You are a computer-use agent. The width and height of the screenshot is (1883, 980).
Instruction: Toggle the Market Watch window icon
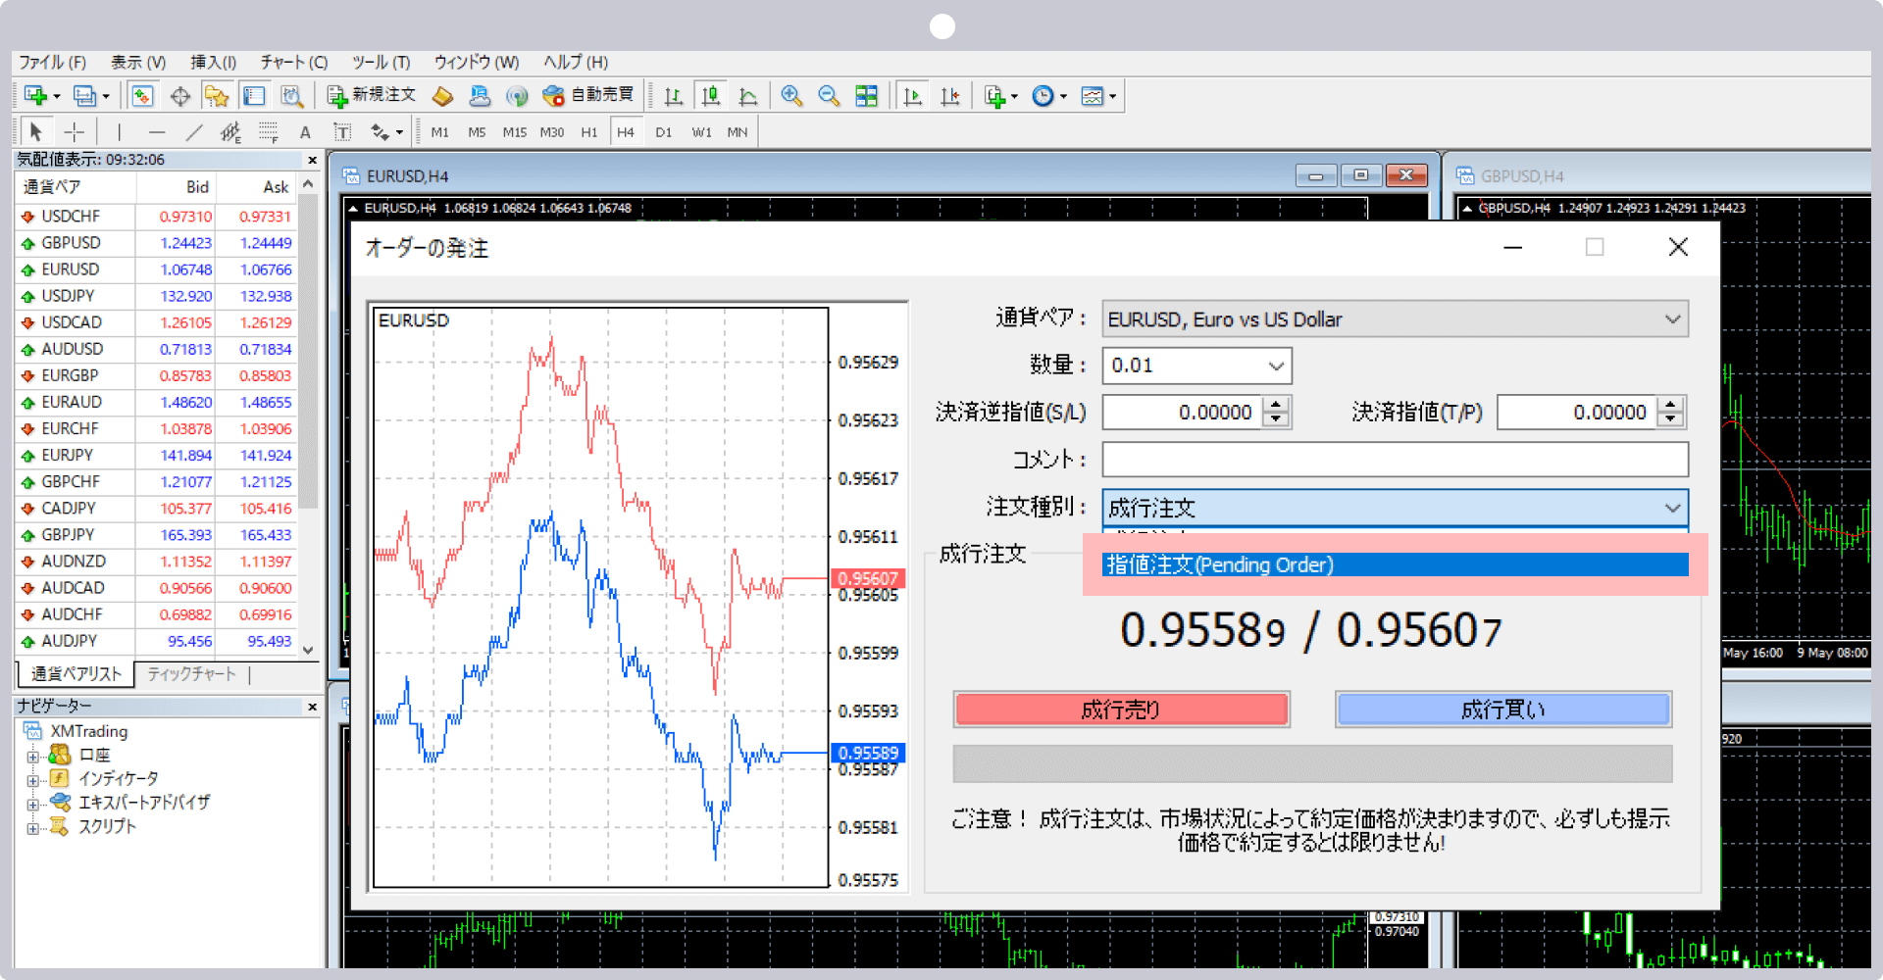142,95
